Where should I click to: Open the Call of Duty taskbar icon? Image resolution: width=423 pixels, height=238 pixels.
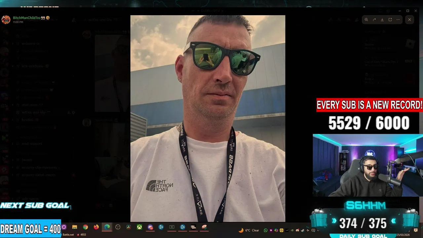(193, 227)
